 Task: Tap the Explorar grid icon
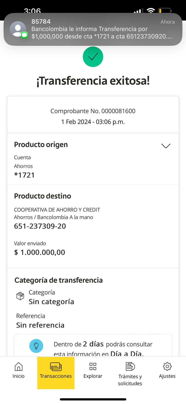(x=93, y=366)
